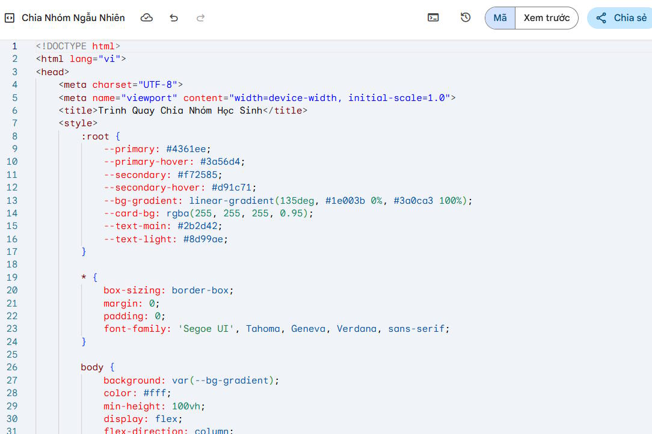Click the code editor icon beside the title
This screenshot has width=652, height=434.
pyautogui.click(x=9, y=18)
